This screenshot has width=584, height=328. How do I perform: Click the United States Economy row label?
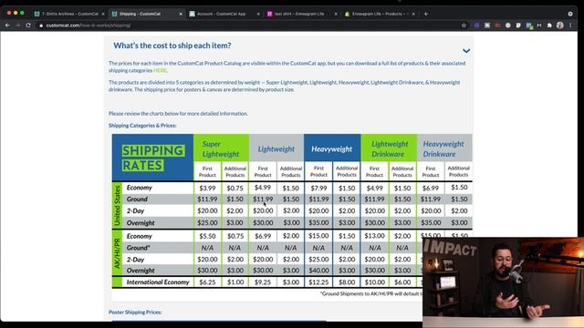tap(140, 188)
